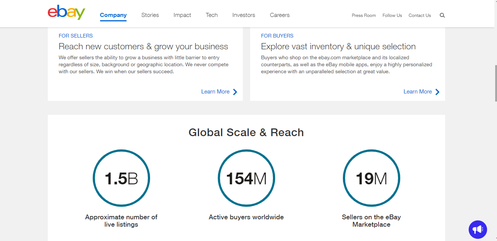Image resolution: width=497 pixels, height=241 pixels.
Task: Click the 19M sellers circle
Action: pyautogui.click(x=372, y=178)
